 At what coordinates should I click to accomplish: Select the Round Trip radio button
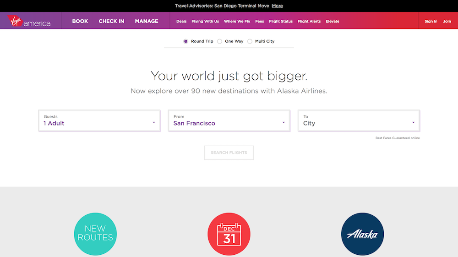[x=185, y=41]
